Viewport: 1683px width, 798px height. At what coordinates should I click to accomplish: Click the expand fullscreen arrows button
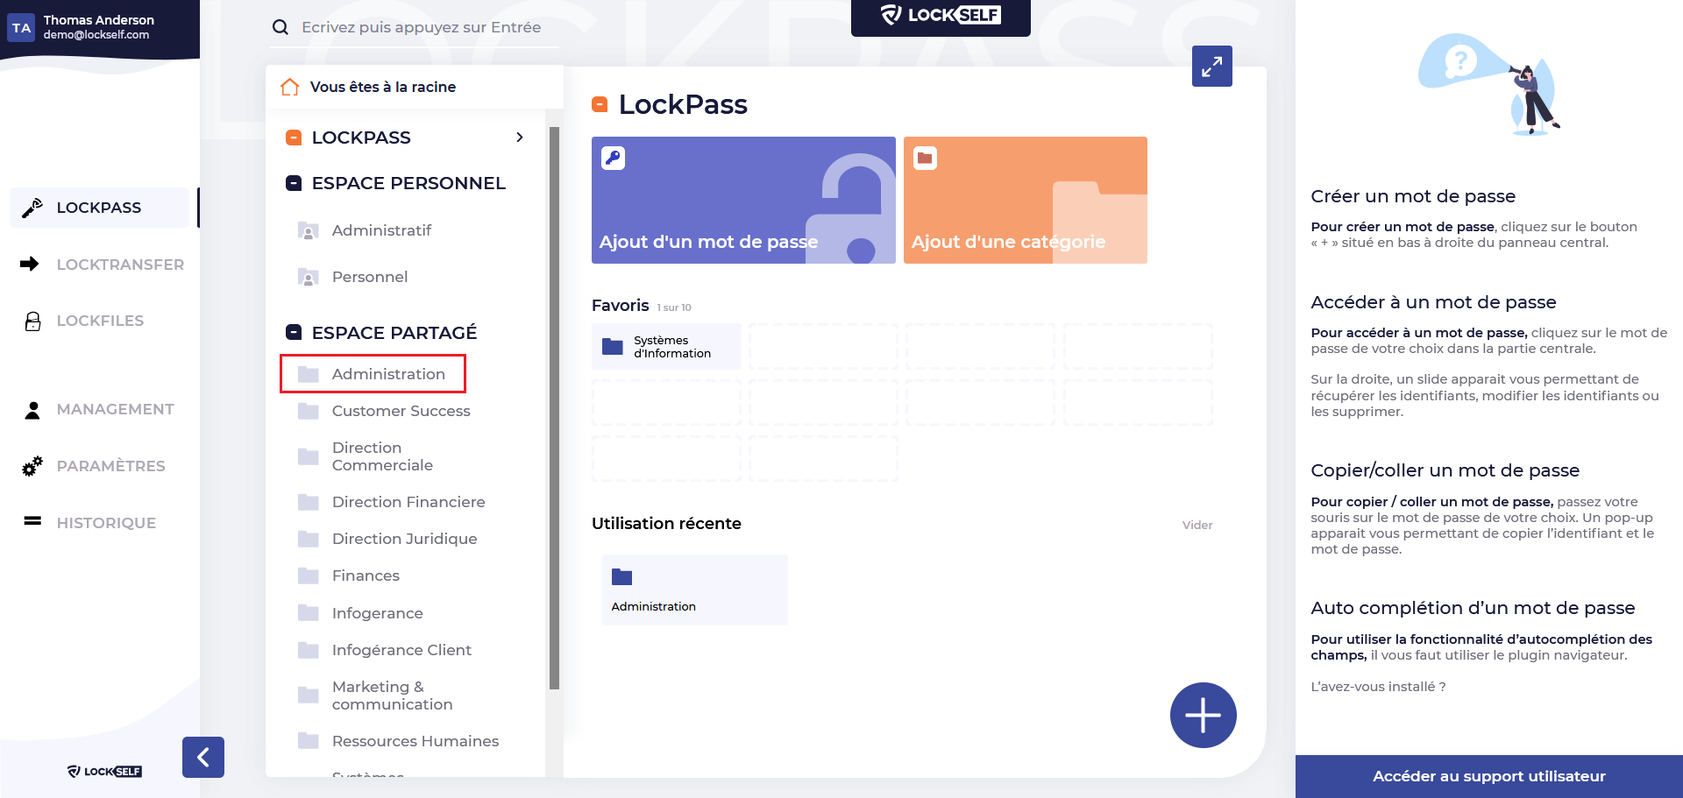coord(1212,66)
